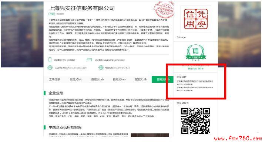Open the shuidi.cn dedicated domain link
The height and width of the screenshot is (143, 262).
pyautogui.click(x=121, y=68)
